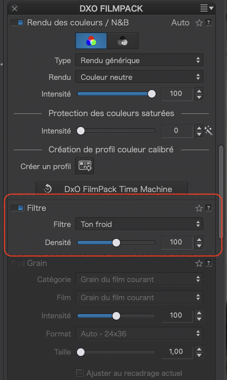Open the Filtre dropdown showing Ton froid
This screenshot has width=227, height=380.
click(x=139, y=224)
